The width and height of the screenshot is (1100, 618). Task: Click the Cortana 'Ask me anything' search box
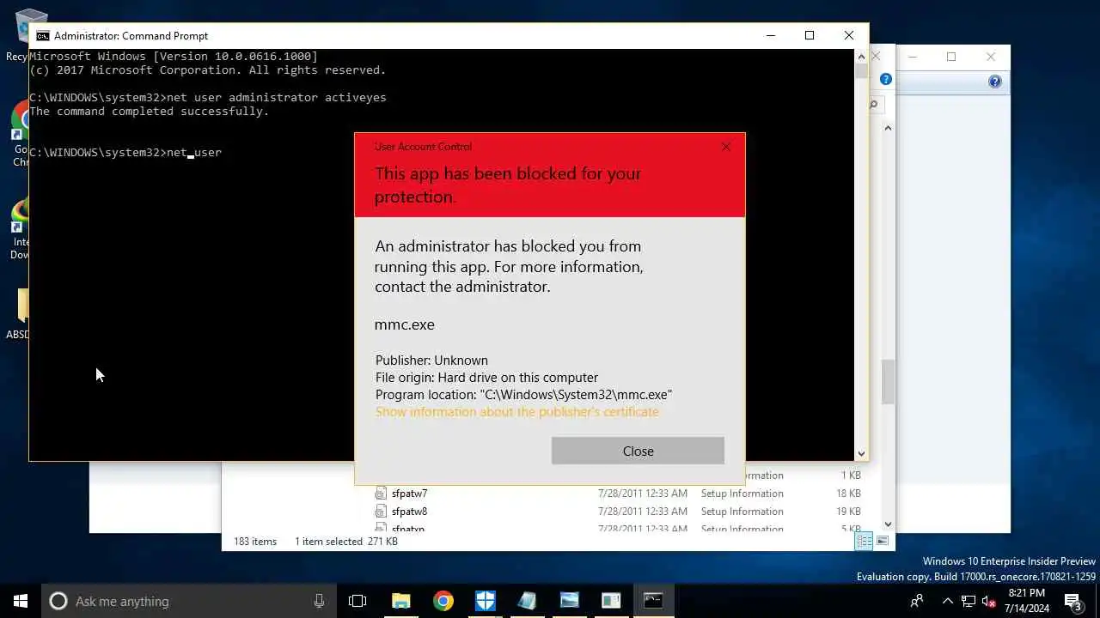(x=188, y=601)
